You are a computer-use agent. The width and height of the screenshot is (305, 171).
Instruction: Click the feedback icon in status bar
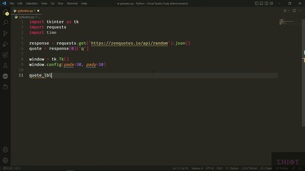[294, 168]
